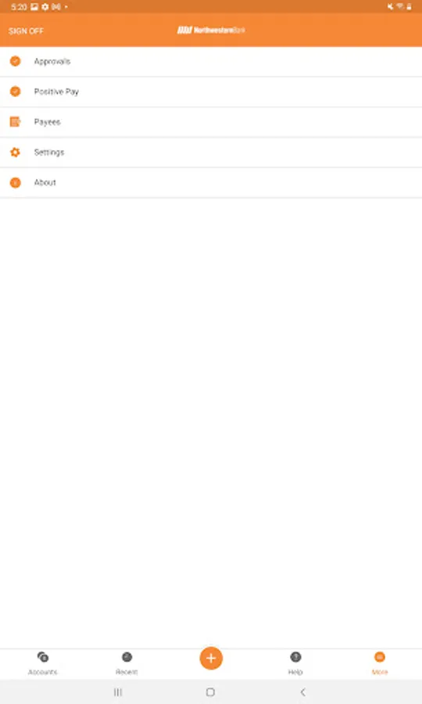The image size is (422, 704).
Task: Select the More tab
Action: click(x=379, y=663)
